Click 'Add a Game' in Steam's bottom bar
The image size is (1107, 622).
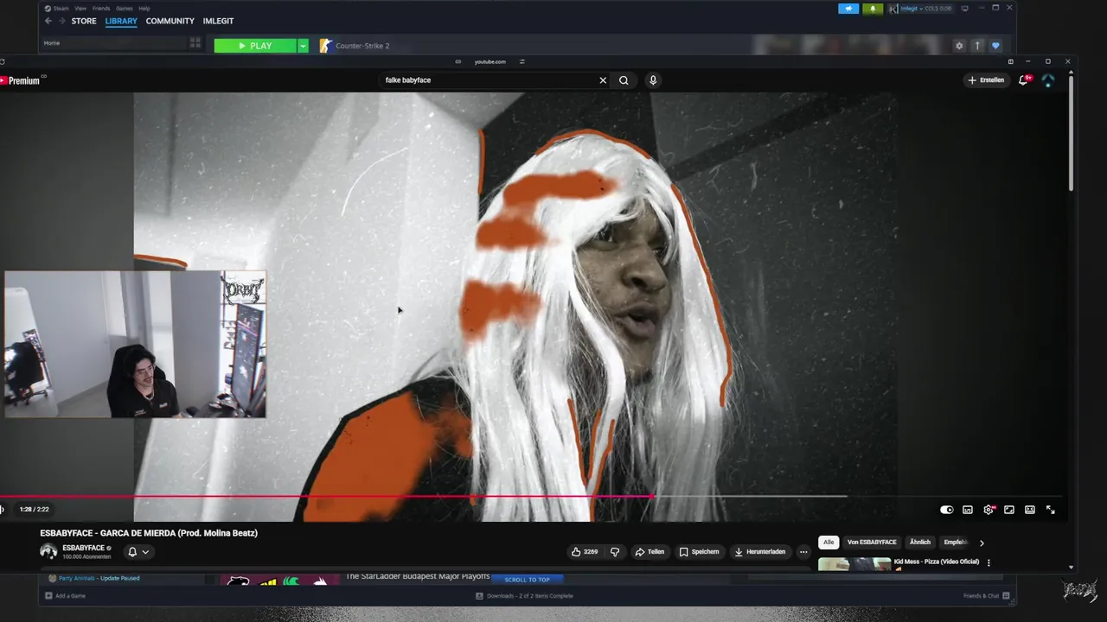[x=66, y=595]
